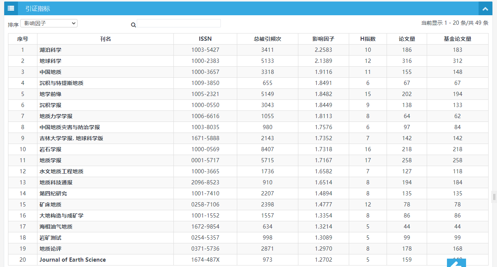Viewport: 497px width, 267px height.
Task: Open the 排序 sort dropdown
Action: (x=49, y=23)
